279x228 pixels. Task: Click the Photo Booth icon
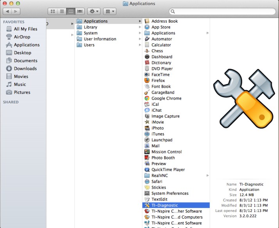[147, 158]
